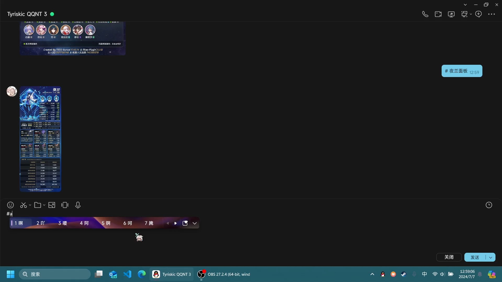The height and width of the screenshot is (282, 502).
Task: Open the 夜兰 character panel image
Action: pyautogui.click(x=40, y=139)
